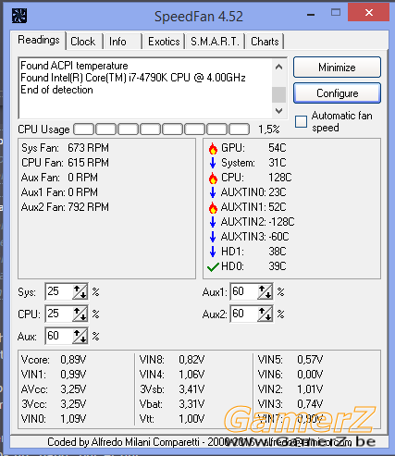The width and height of the screenshot is (395, 456).
Task: Enable the Automatic fan speed checkbox
Action: pyautogui.click(x=301, y=121)
